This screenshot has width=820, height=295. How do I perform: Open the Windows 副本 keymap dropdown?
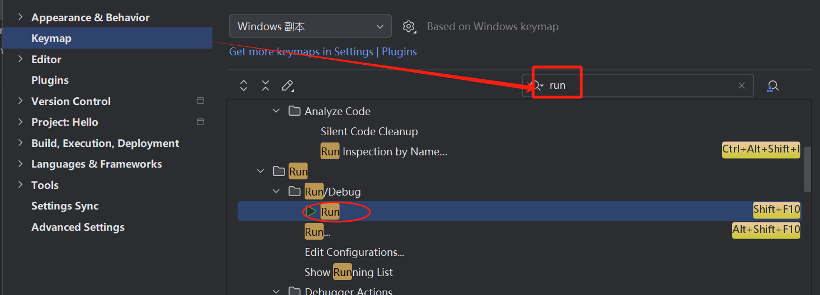pos(310,26)
